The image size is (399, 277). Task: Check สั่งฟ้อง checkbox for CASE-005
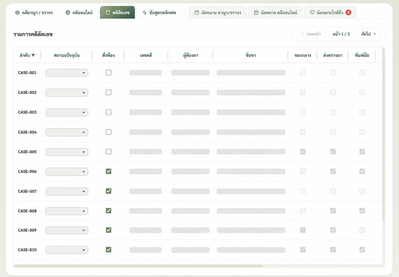[108, 152]
